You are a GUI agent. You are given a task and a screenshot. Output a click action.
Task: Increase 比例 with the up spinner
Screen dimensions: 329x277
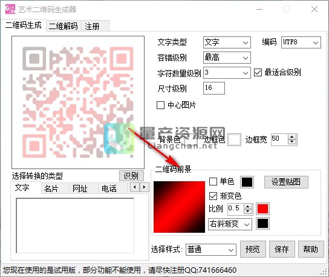[x=248, y=206]
